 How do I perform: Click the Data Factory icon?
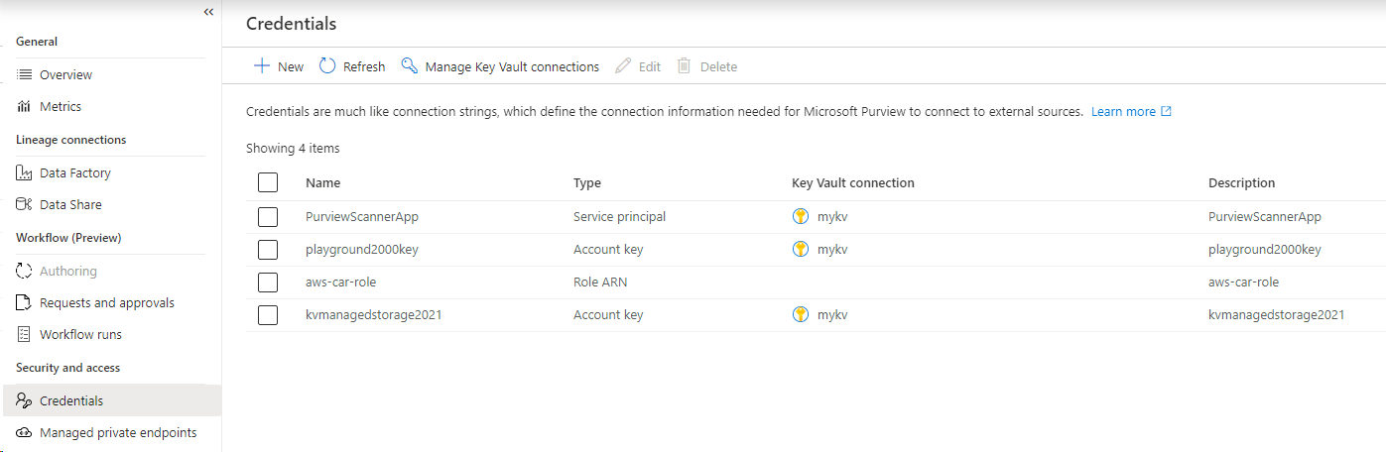click(x=25, y=172)
